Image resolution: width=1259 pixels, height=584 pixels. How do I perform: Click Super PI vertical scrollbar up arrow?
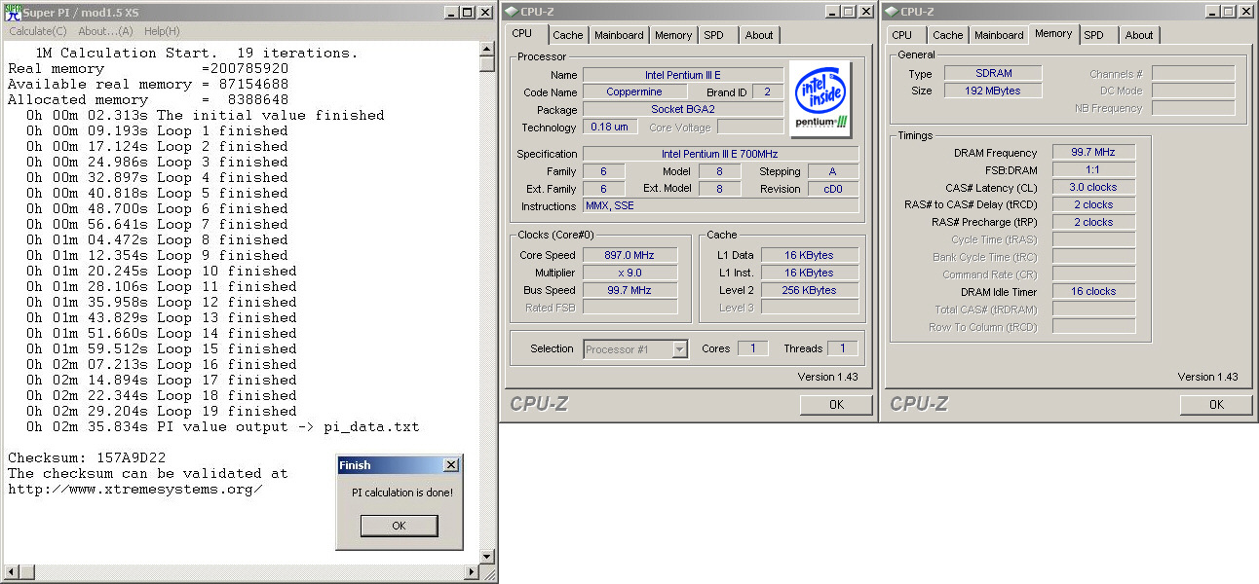(487, 49)
